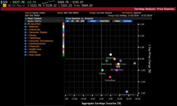Expand the Technology sector row
This screenshot has width=177, height=106.
(28, 38)
